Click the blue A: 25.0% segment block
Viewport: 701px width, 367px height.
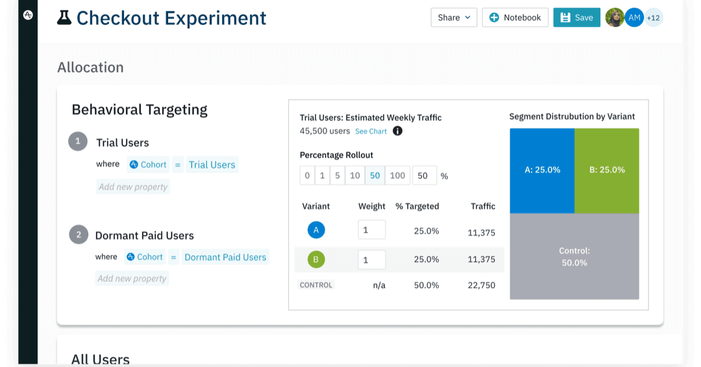click(x=542, y=171)
